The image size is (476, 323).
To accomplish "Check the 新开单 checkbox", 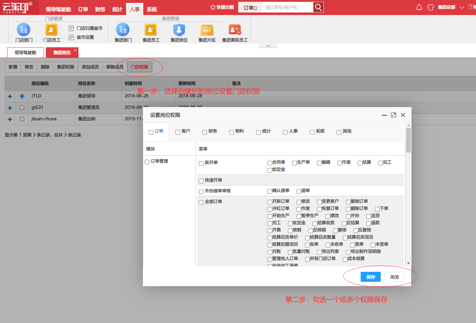I will (201, 163).
